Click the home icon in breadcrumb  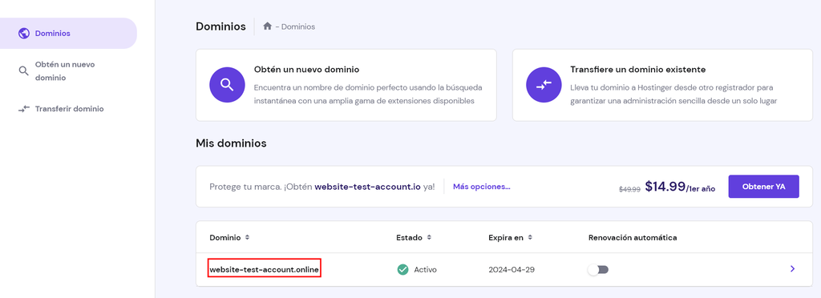[267, 26]
